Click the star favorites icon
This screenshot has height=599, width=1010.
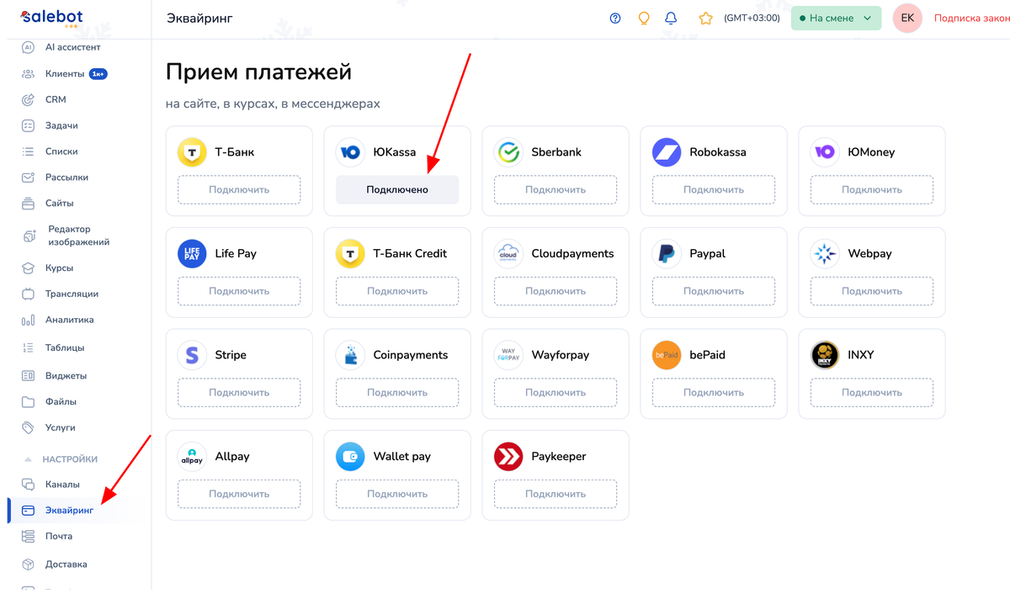coord(706,19)
